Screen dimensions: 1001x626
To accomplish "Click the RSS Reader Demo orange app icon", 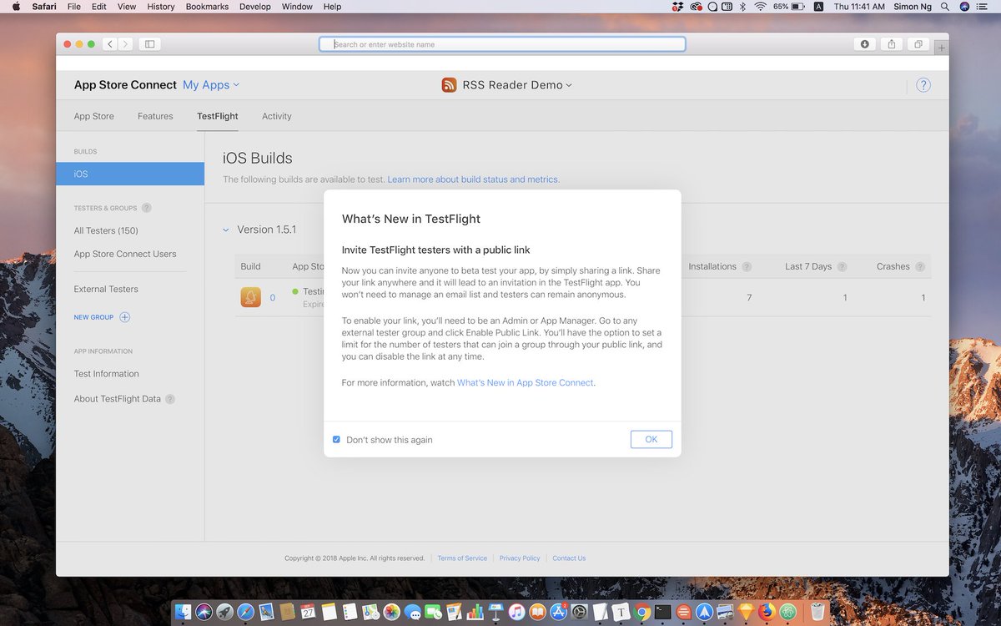I will [449, 85].
